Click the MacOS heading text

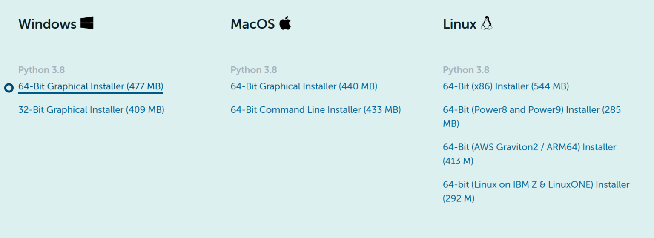[252, 24]
